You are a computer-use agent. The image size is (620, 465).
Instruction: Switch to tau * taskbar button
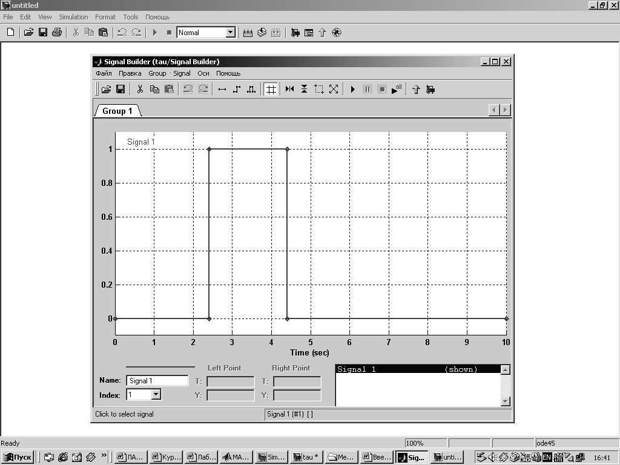[306, 457]
